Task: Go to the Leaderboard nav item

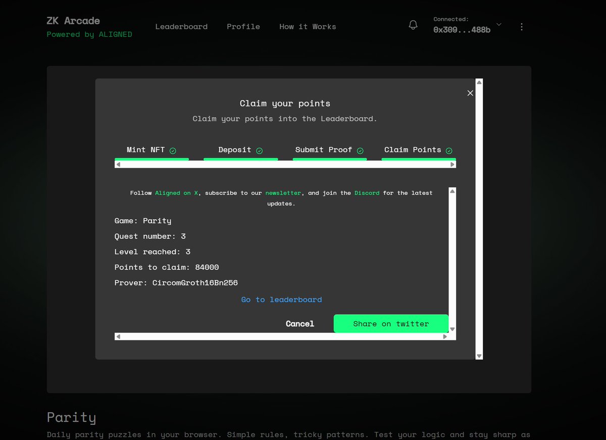Action: point(181,27)
